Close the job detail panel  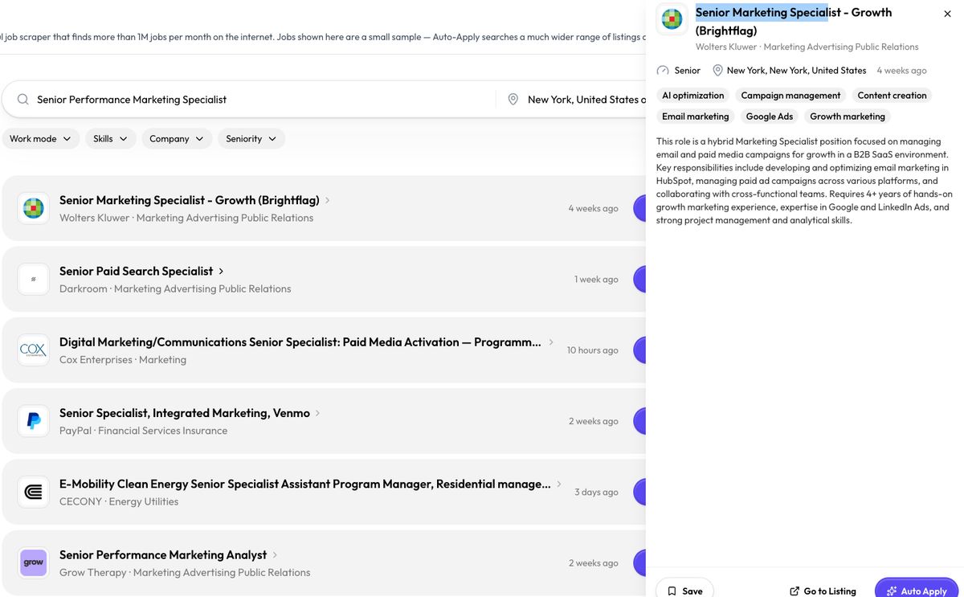[x=947, y=14]
